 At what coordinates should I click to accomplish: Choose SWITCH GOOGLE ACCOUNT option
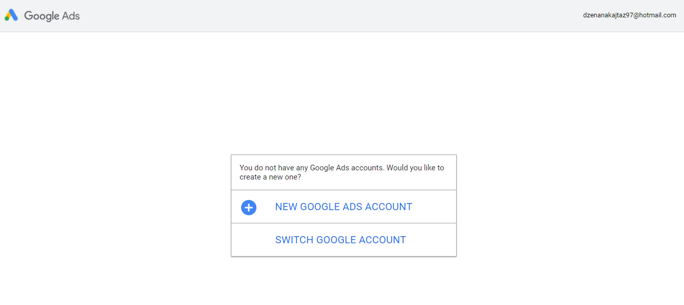(340, 240)
